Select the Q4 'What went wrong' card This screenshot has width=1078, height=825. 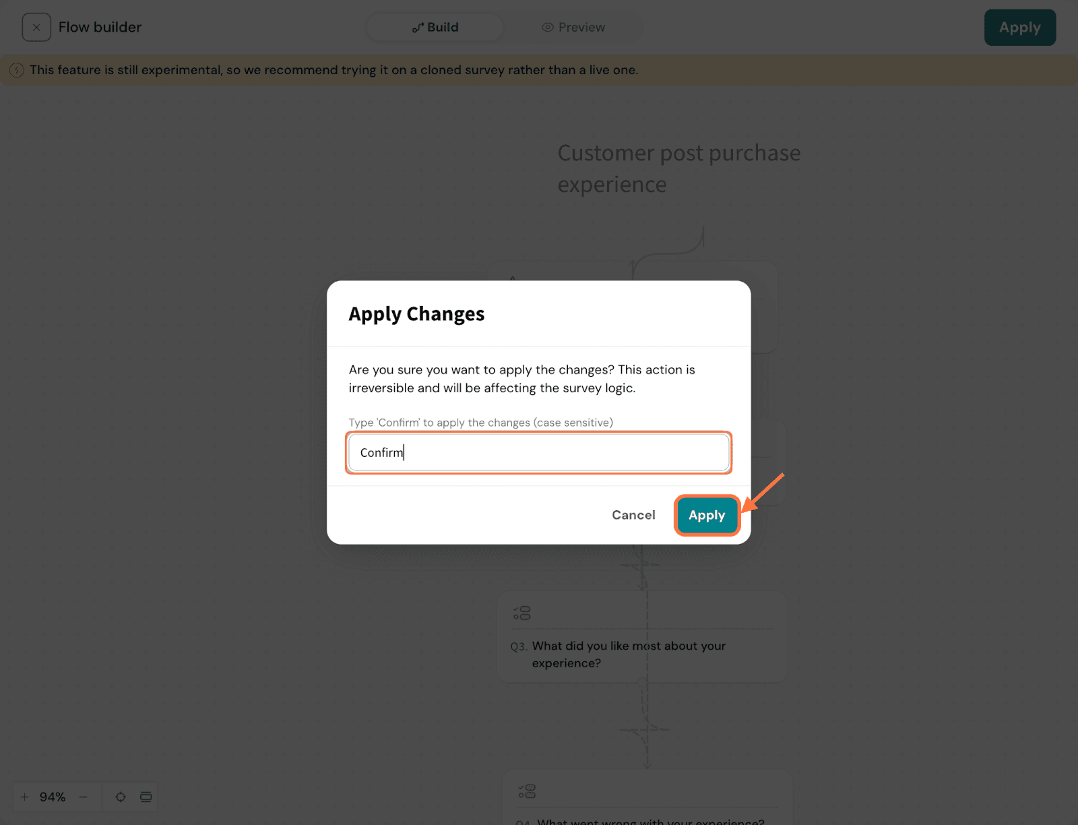(x=650, y=821)
